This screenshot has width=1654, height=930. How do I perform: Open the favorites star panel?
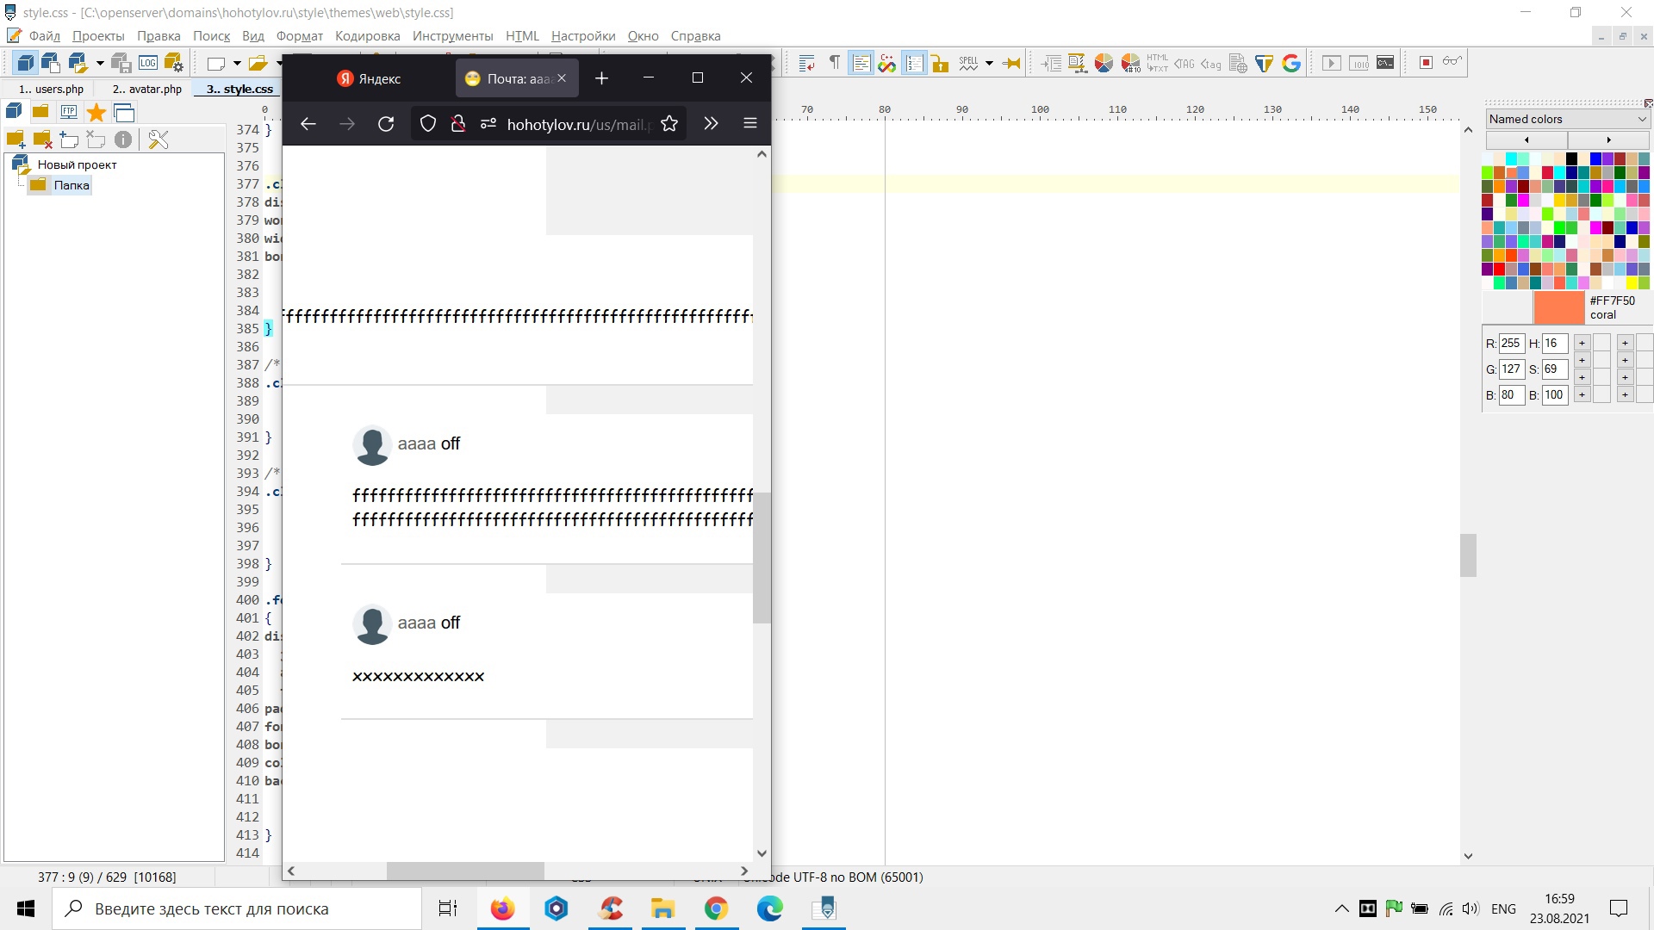pos(96,112)
